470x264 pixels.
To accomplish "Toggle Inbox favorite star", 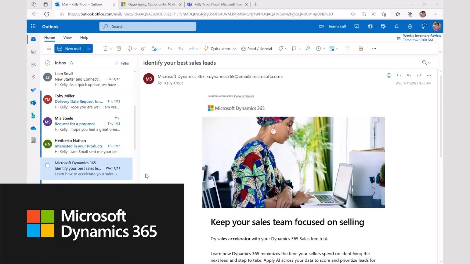I will point(72,63).
